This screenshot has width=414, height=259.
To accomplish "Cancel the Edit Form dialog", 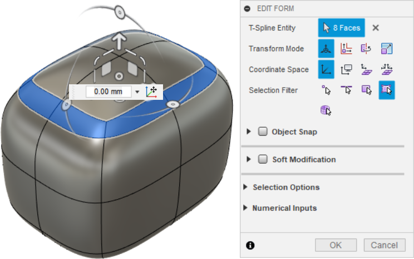I will [385, 245].
